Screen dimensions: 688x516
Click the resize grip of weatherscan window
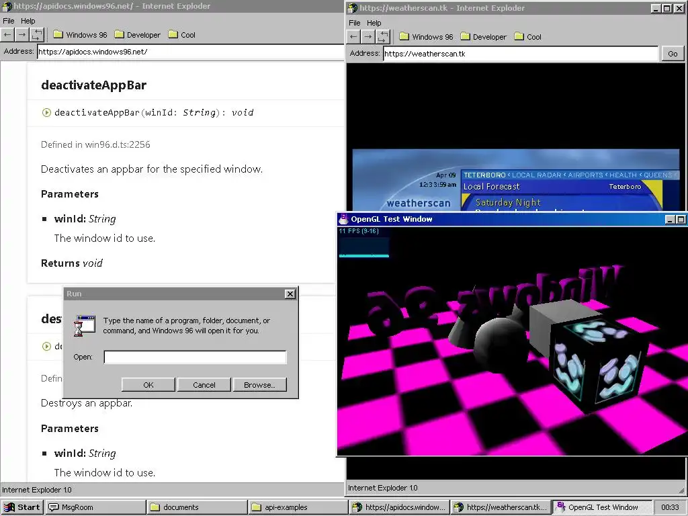681,490
